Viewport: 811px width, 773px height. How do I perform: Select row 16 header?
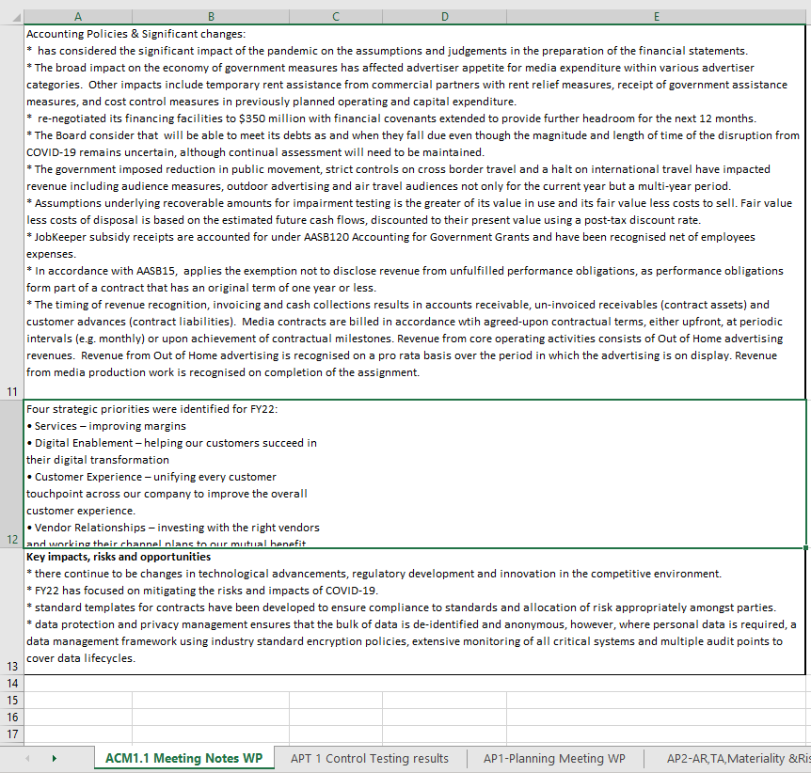[x=12, y=718]
